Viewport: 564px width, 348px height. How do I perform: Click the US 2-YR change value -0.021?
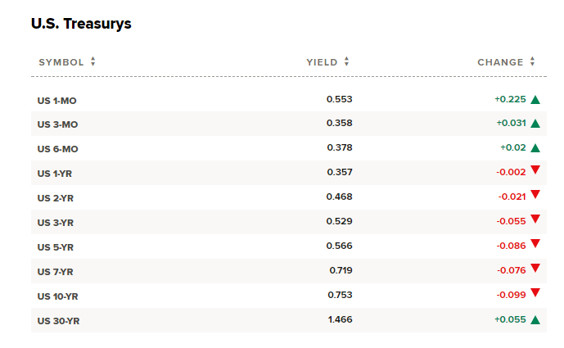(x=512, y=197)
